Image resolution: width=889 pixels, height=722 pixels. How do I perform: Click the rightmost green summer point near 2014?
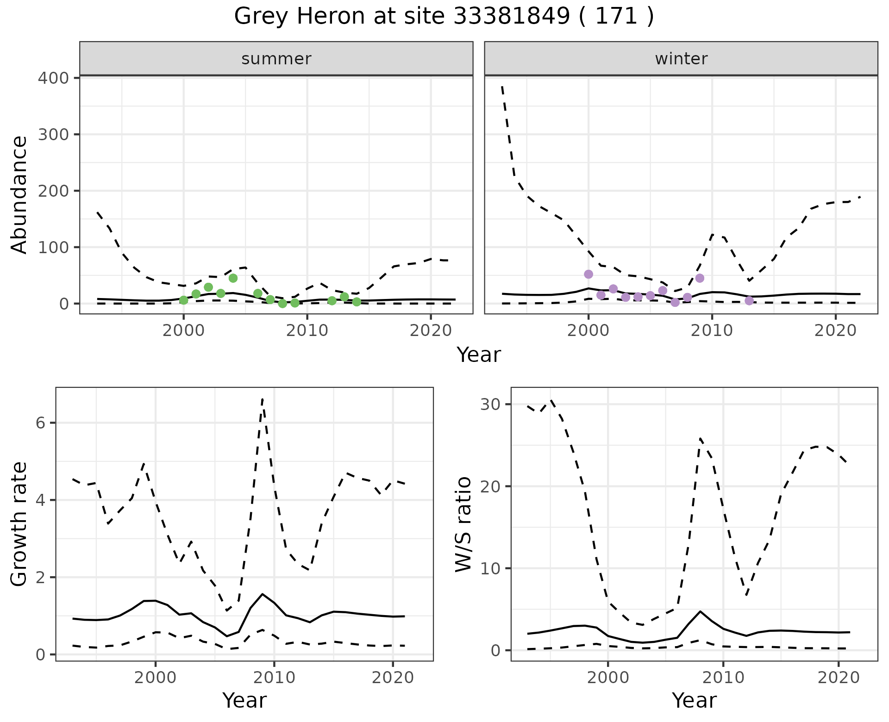pos(357,302)
